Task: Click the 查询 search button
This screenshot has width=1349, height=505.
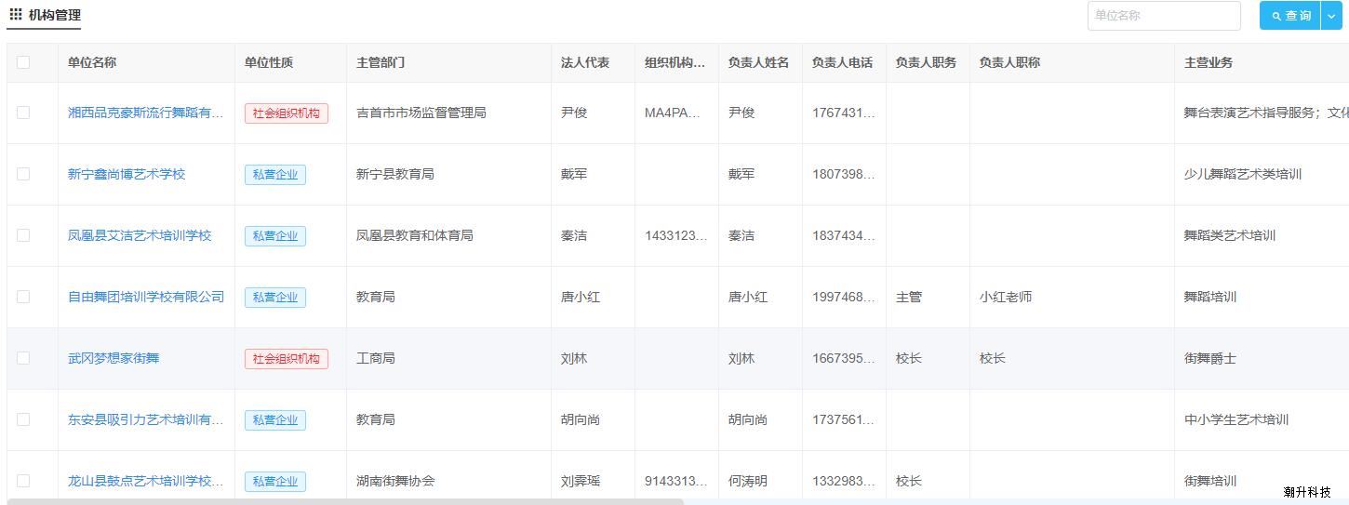Action: click(1290, 16)
